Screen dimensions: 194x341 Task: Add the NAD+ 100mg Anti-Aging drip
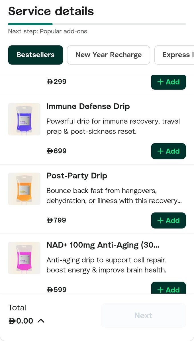coord(168,288)
